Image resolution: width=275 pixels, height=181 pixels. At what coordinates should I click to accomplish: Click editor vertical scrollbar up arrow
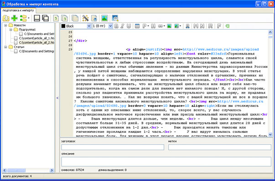pyautogui.click(x=270, y=32)
